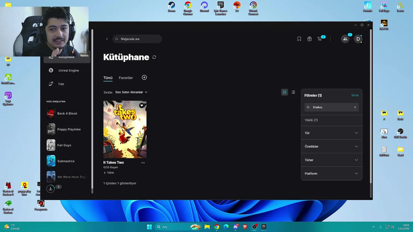Open the Fortnite desktop shortcut
Viewport: 413px width, 232px height.
(x=368, y=7)
